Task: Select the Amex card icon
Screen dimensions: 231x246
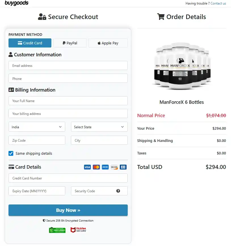Action: [105, 167]
